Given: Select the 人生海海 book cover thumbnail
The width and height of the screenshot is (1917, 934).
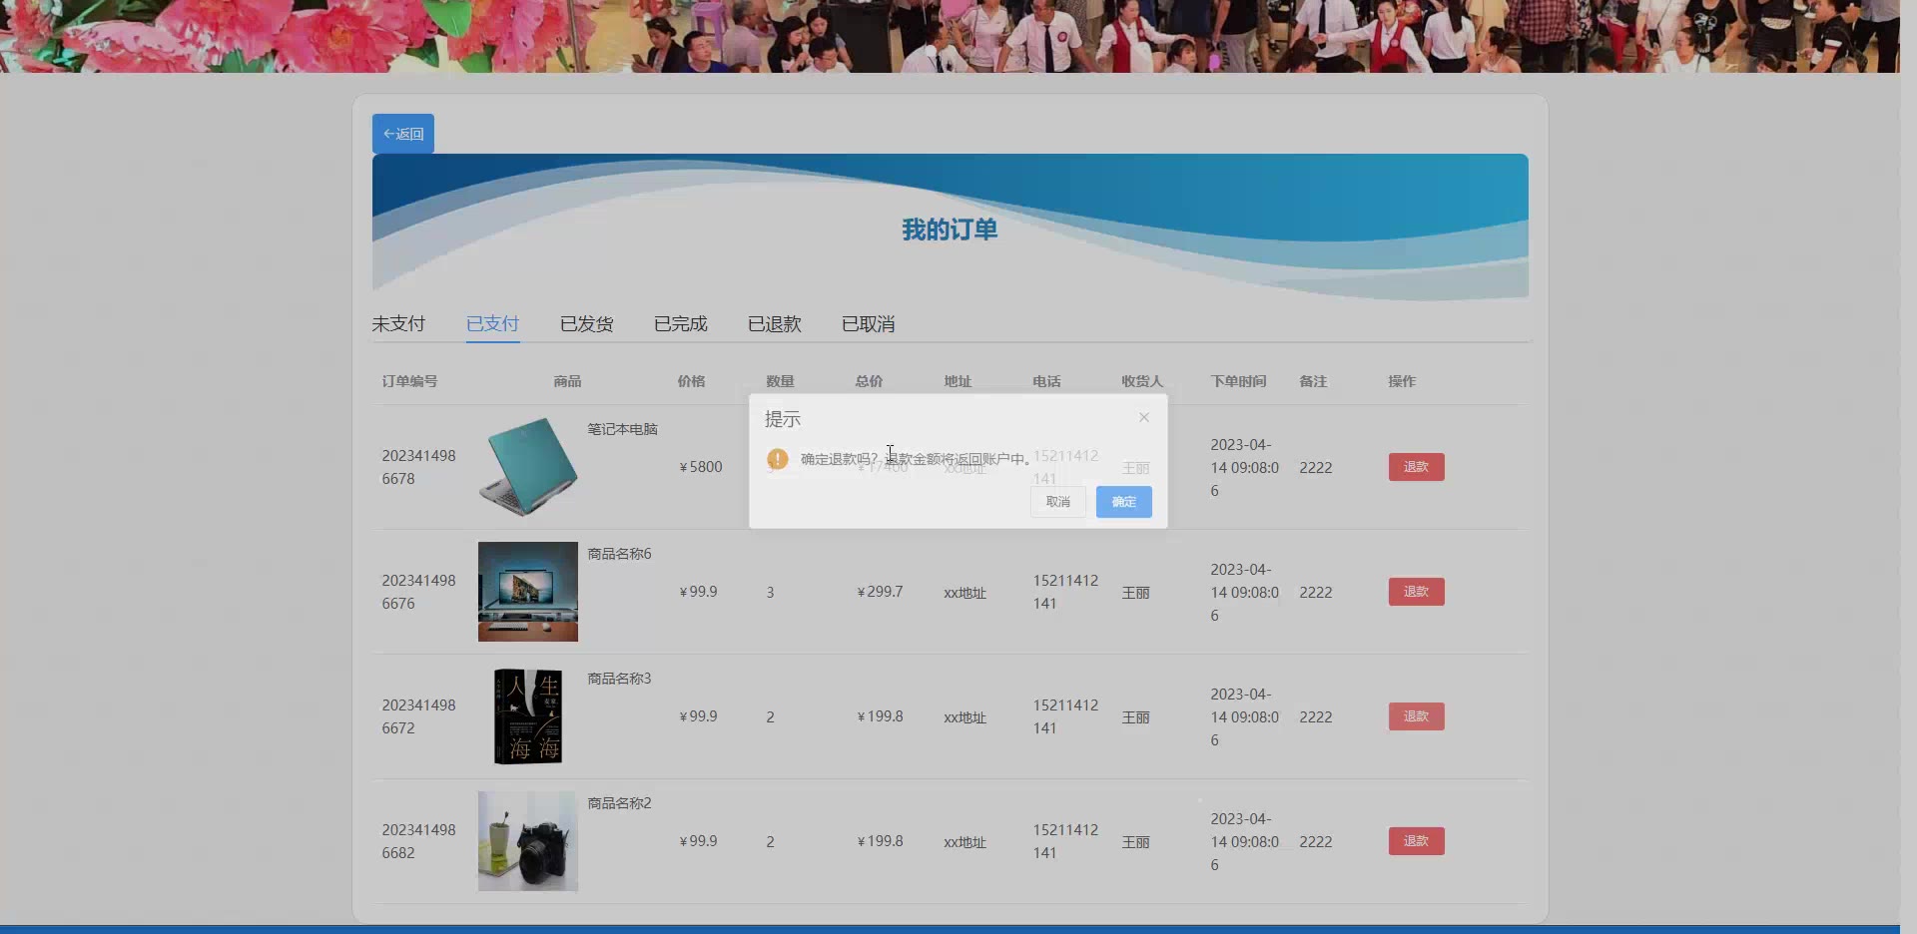Looking at the screenshot, I should 528,716.
